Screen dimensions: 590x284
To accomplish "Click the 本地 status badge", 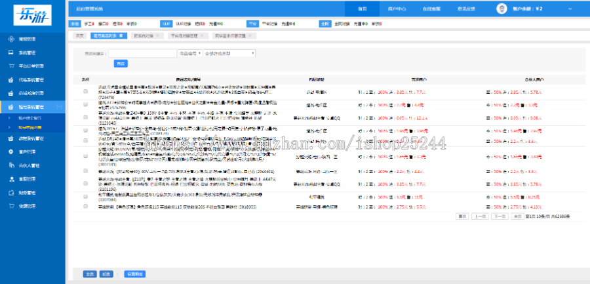I will tap(75, 24).
